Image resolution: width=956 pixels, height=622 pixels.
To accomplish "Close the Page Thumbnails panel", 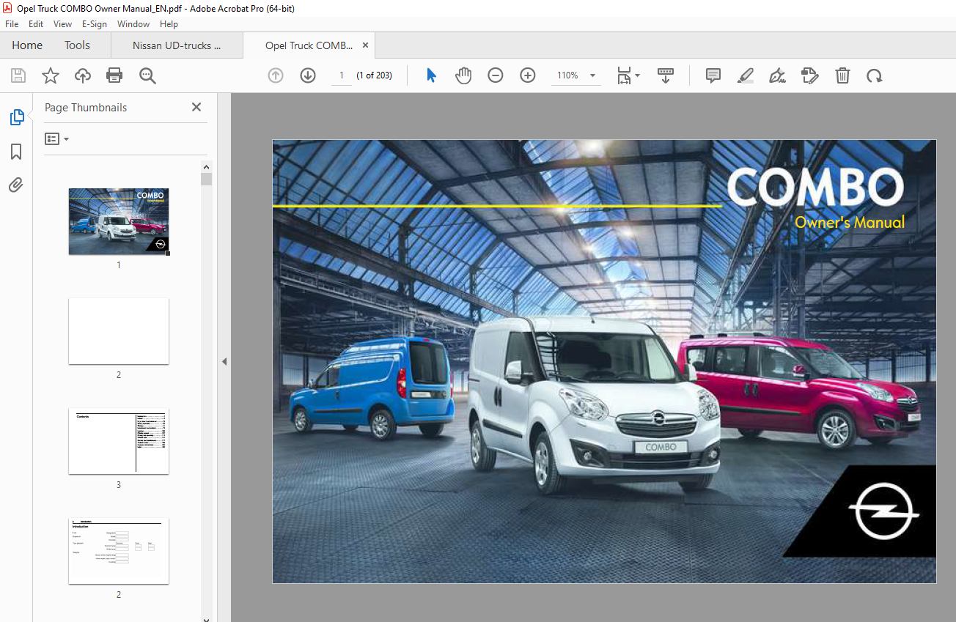I will [x=196, y=107].
